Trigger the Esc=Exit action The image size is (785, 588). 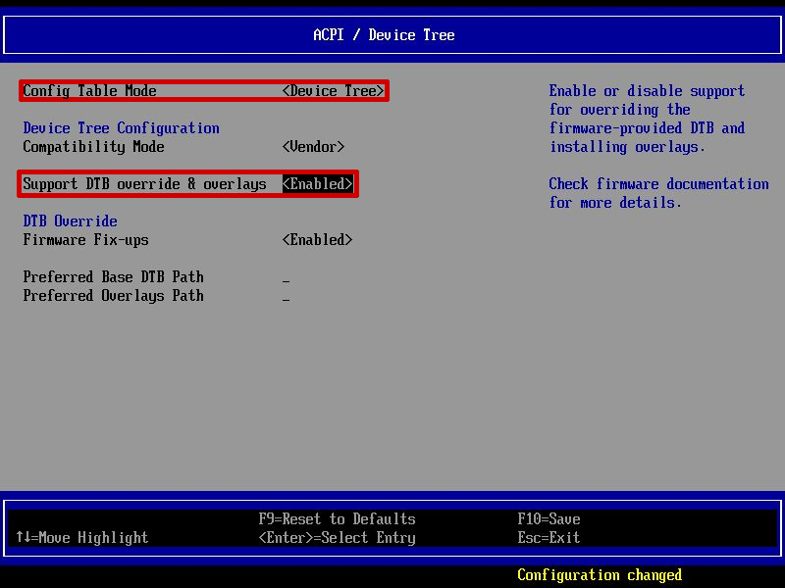pos(545,537)
